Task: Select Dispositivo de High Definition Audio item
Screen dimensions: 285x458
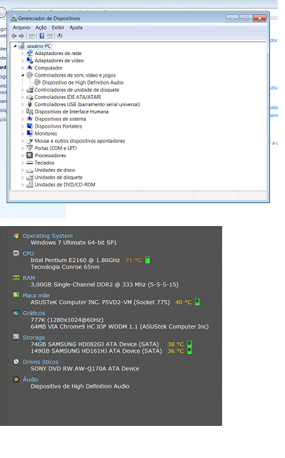Action: click(x=83, y=83)
